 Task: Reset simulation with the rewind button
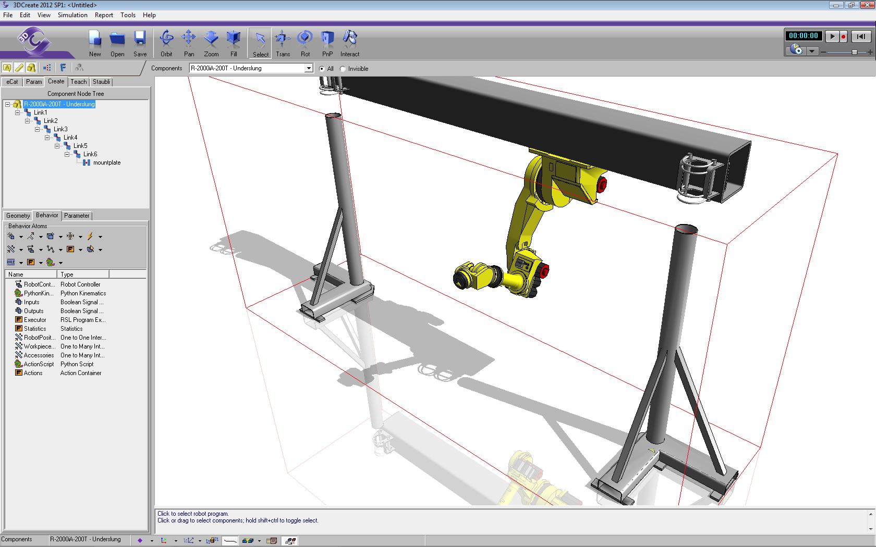tap(861, 36)
